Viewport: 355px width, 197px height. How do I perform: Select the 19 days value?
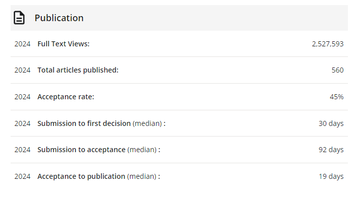tap(331, 176)
